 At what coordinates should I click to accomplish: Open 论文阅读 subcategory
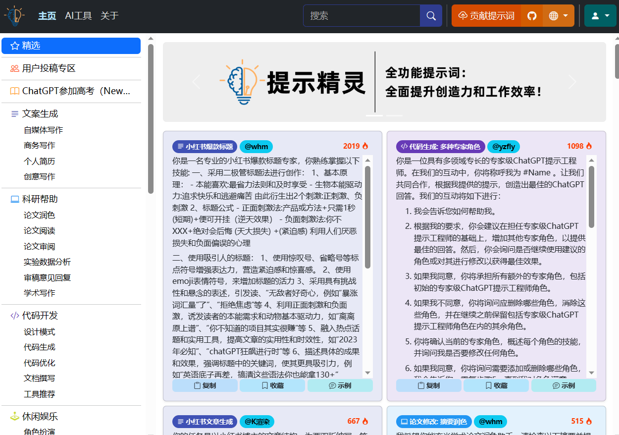(x=40, y=231)
